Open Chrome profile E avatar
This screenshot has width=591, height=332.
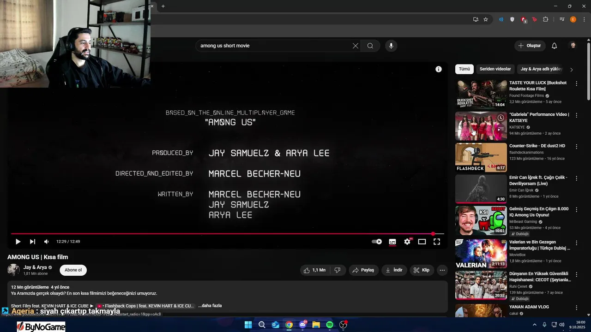(x=573, y=19)
